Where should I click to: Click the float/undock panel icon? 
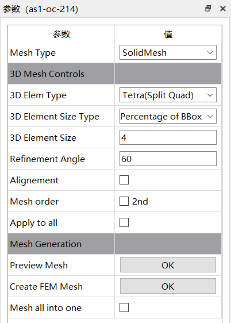pyautogui.click(x=208, y=9)
